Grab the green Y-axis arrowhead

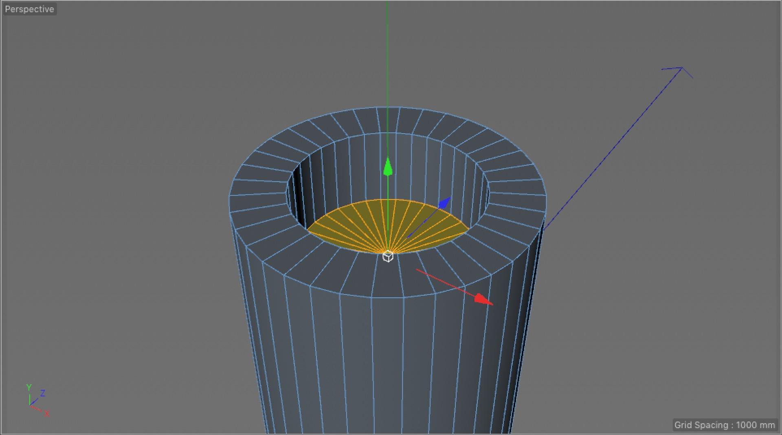point(388,167)
